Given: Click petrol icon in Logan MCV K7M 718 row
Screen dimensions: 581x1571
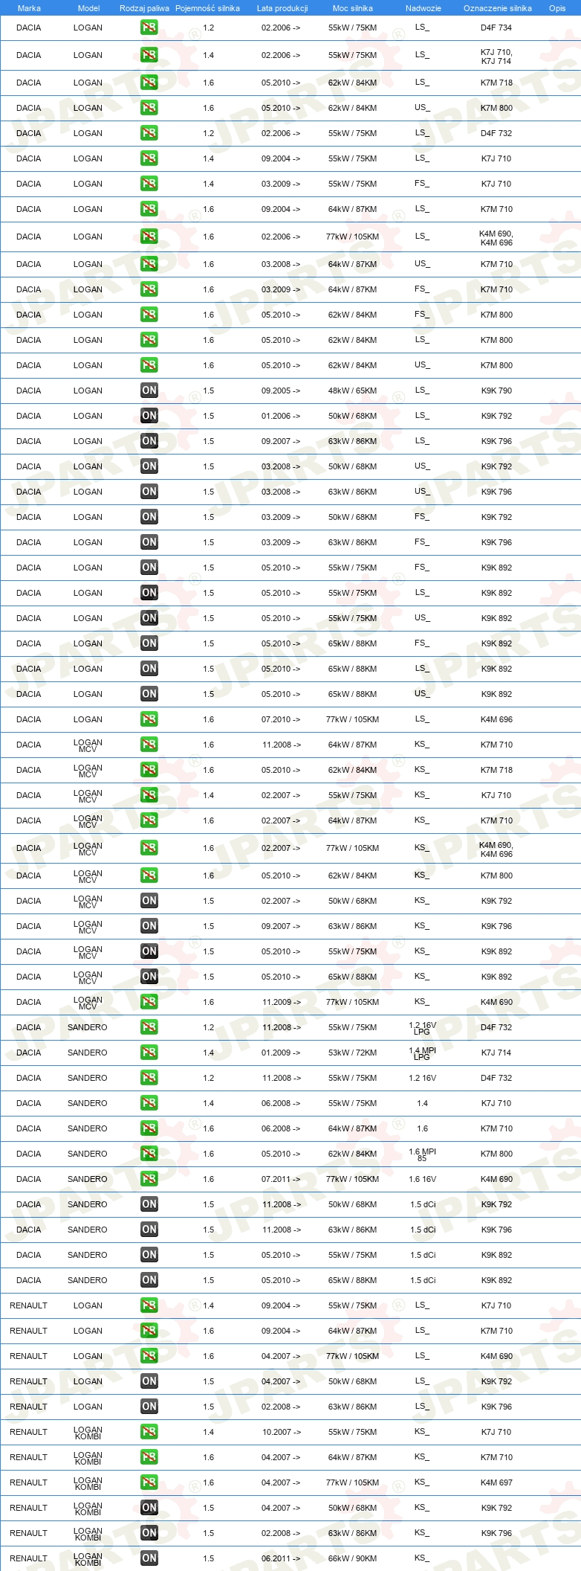Looking at the screenshot, I should pos(149,770).
